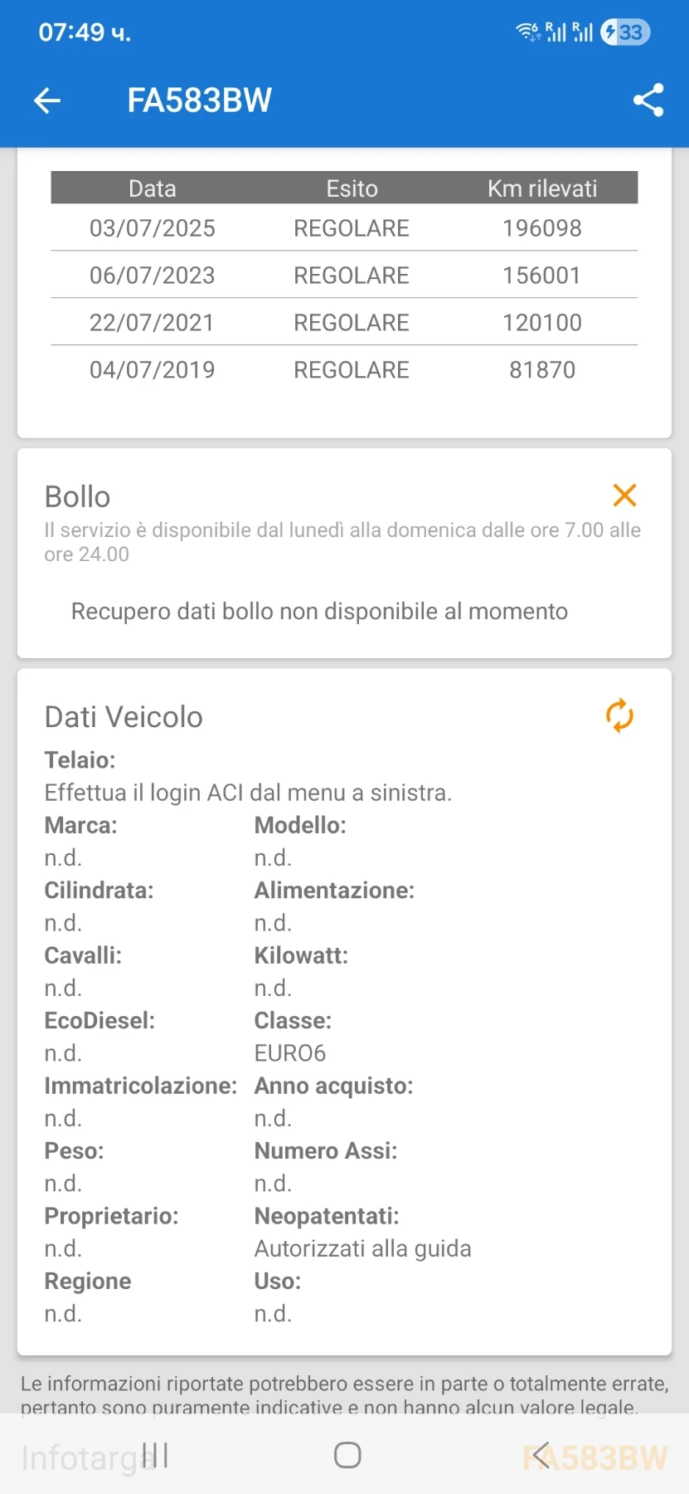Tap the back arrow in header
Viewport: 689px width, 1494px height.
tap(47, 100)
